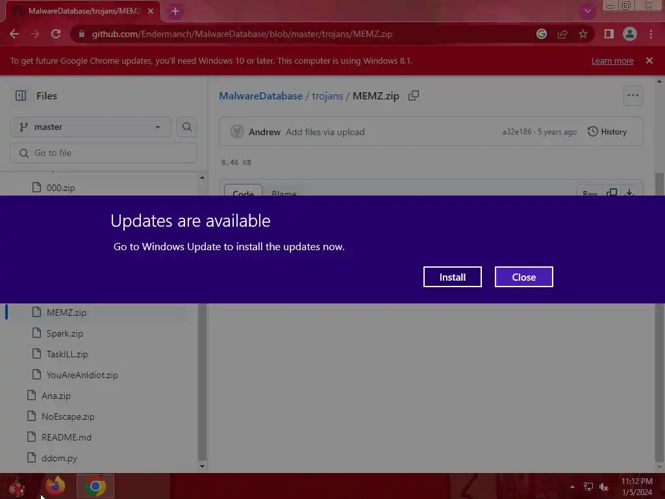This screenshot has width=665, height=499.
Task: Open Firefox from the taskbar
Action: click(x=56, y=486)
